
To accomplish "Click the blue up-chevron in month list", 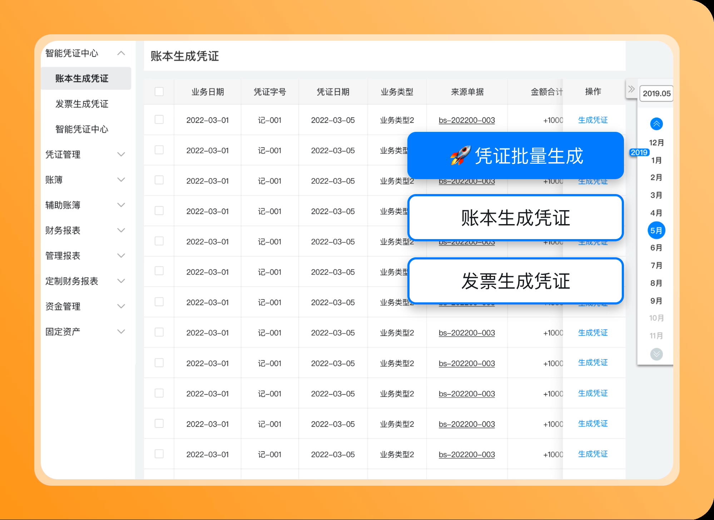I will [656, 124].
